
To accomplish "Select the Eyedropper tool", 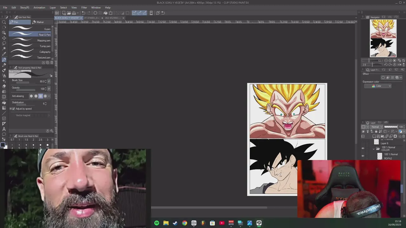I will point(4,54).
